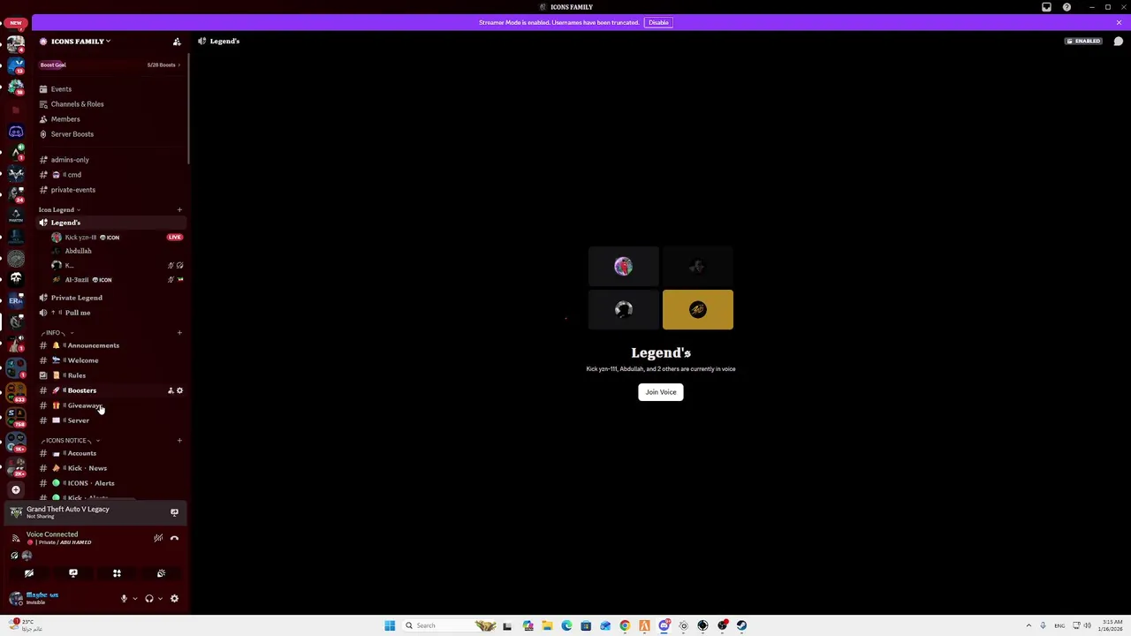Viewport: 1131px width, 636px height.
Task: Toggle noise suppression in voice panel
Action: [158, 538]
